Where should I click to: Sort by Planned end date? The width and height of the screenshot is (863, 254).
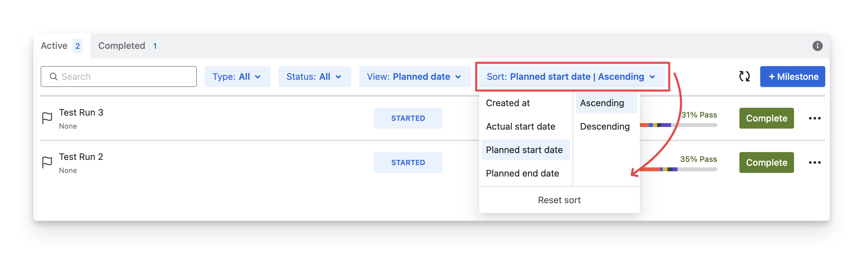[522, 173]
